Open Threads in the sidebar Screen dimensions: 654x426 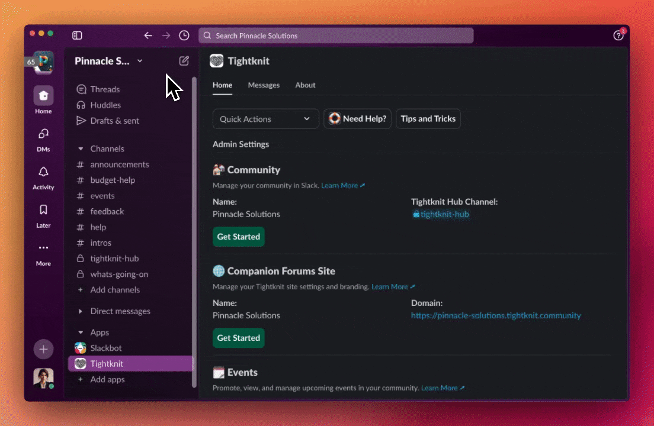click(x=105, y=89)
